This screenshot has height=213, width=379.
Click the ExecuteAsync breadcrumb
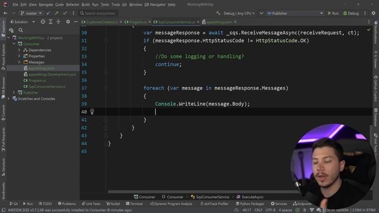(250, 197)
